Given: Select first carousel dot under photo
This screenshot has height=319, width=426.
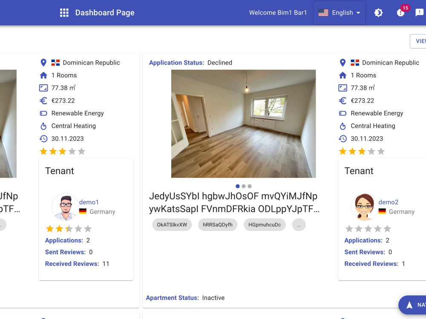Looking at the screenshot, I should [x=238, y=186].
